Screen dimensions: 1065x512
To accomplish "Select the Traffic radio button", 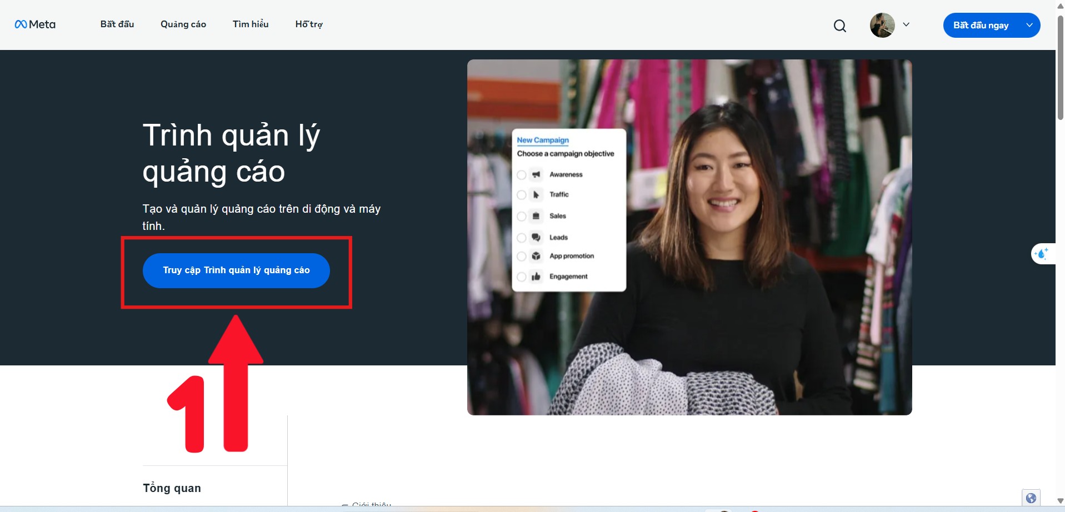I will point(522,195).
